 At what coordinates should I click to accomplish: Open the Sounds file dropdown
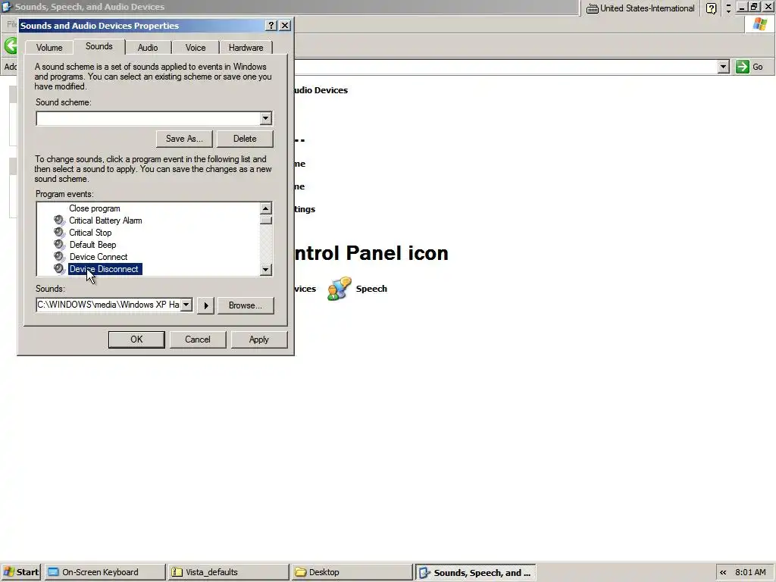tap(186, 305)
